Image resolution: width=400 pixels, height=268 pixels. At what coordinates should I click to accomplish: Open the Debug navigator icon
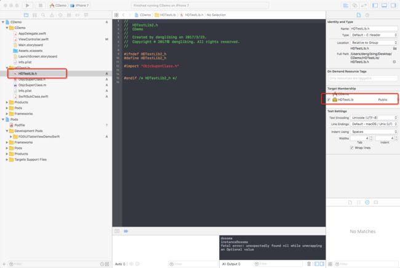coord(69,15)
